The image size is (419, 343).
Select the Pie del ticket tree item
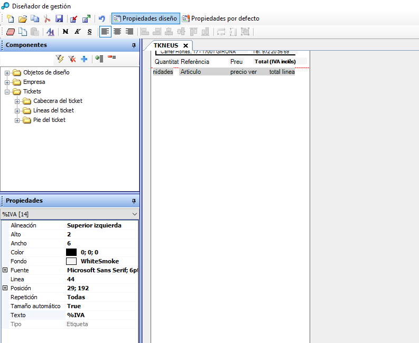49,120
